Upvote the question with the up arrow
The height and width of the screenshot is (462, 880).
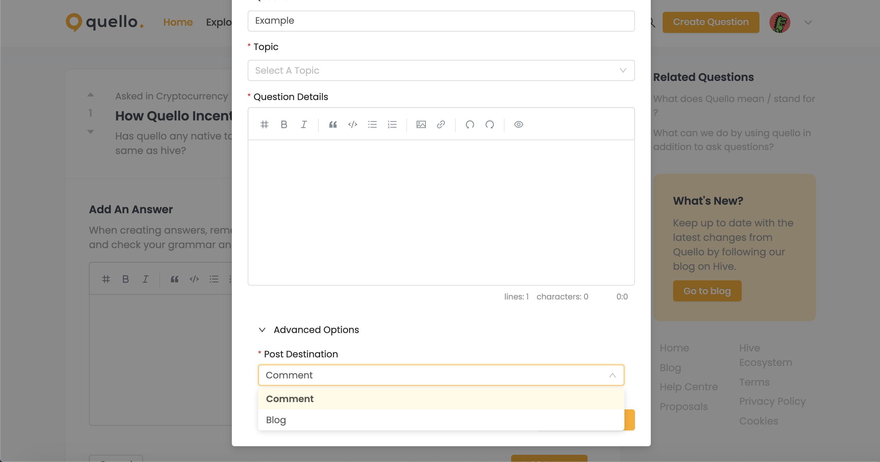(x=91, y=95)
